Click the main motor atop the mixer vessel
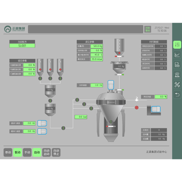 click(111, 85)
